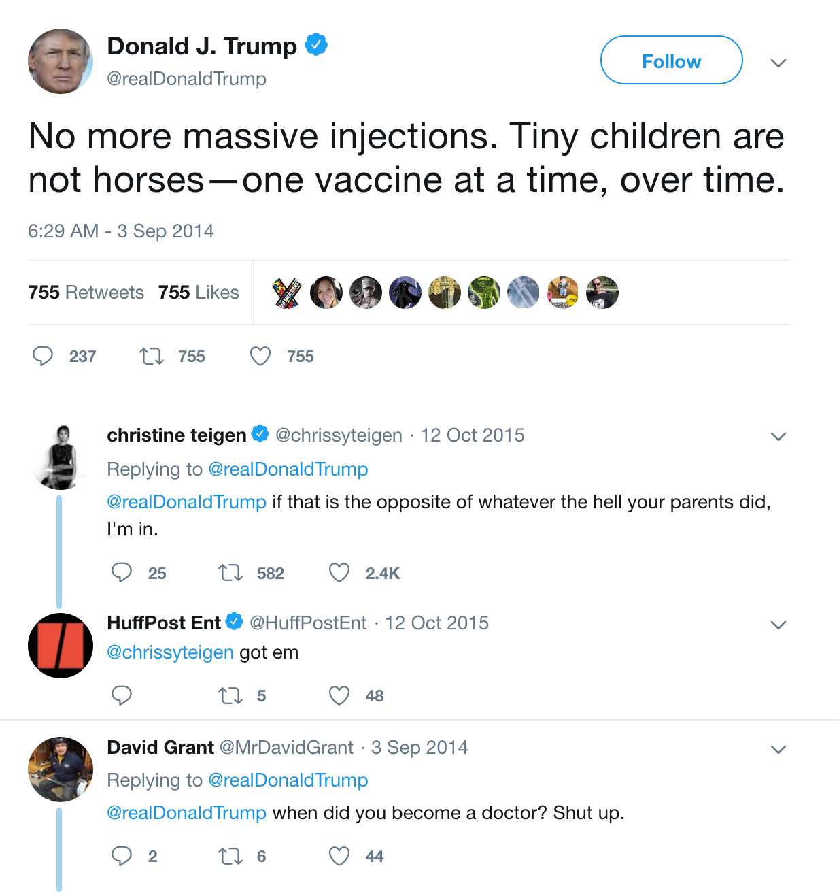View the 755 Retweets list
Image resolution: width=839 pixels, height=894 pixels.
click(x=86, y=293)
